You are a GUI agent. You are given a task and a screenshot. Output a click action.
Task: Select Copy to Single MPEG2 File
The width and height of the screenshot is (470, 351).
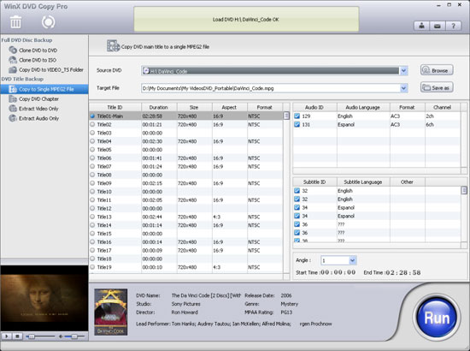click(x=44, y=89)
